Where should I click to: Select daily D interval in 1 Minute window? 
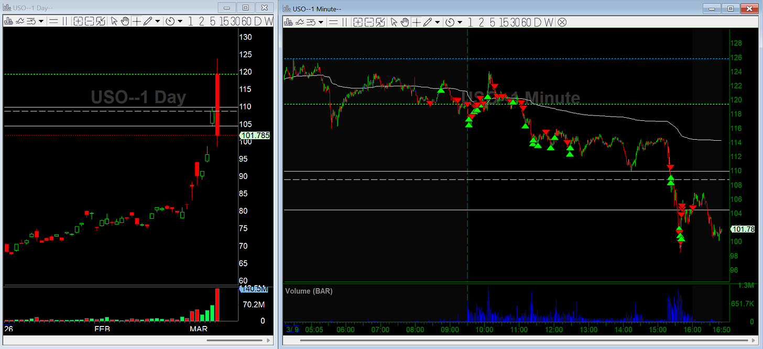(x=537, y=22)
